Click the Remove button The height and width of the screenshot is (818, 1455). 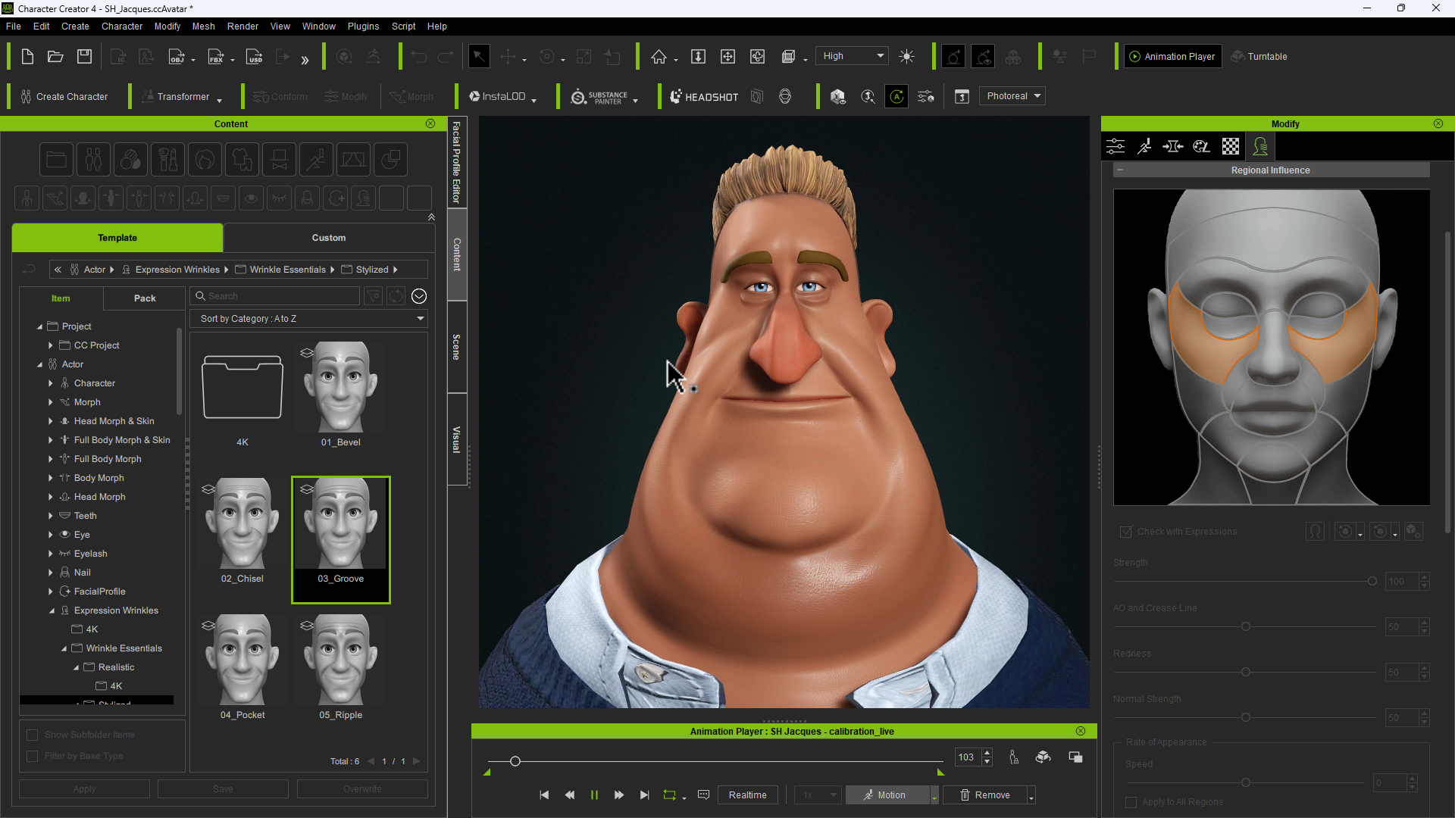pyautogui.click(x=984, y=795)
